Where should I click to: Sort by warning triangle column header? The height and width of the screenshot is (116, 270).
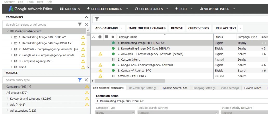pos(94,37)
